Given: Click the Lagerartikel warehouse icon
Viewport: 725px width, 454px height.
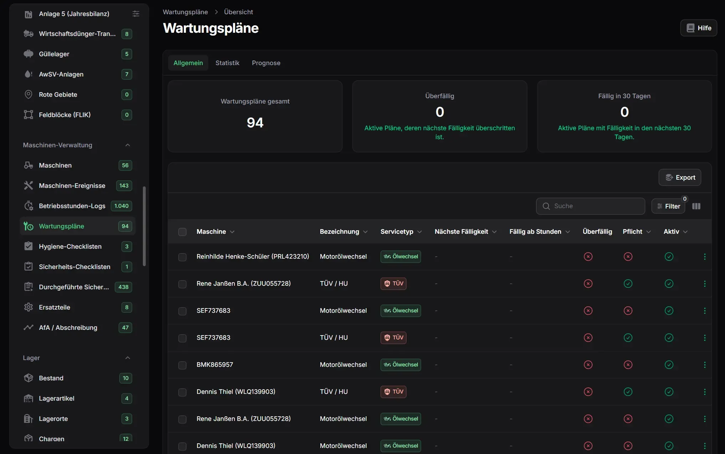Looking at the screenshot, I should [29, 398].
